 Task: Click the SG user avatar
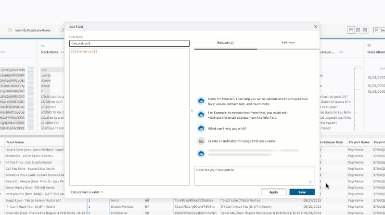click(201, 141)
